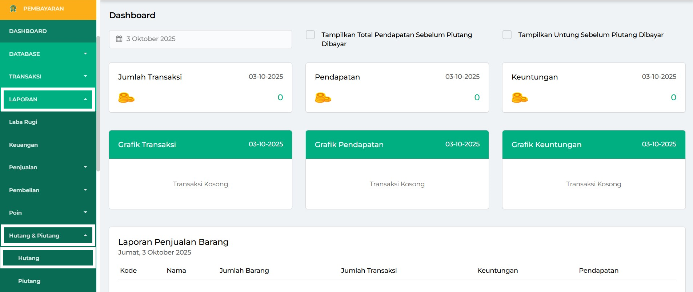
Task: Expand the Penjualan report submenu
Action: 48,167
